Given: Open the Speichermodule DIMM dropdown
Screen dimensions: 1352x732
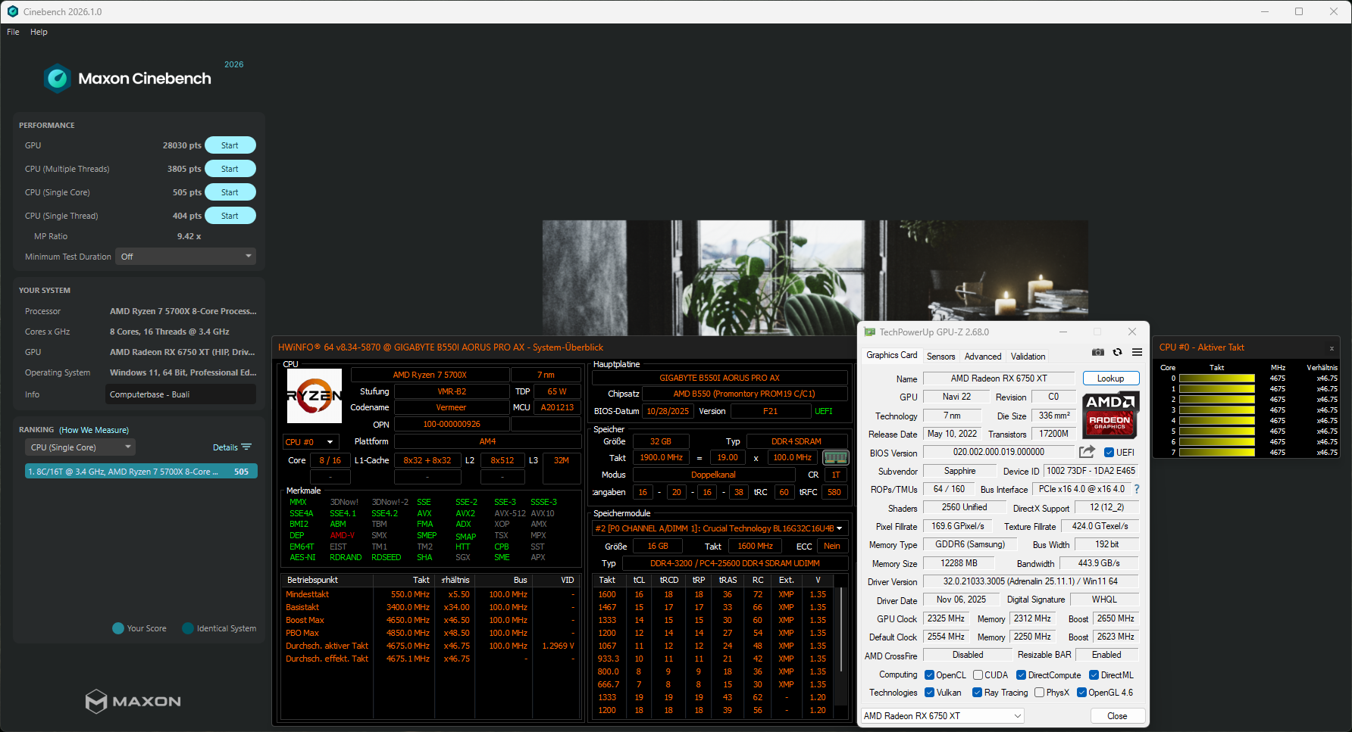Looking at the screenshot, I should [720, 528].
